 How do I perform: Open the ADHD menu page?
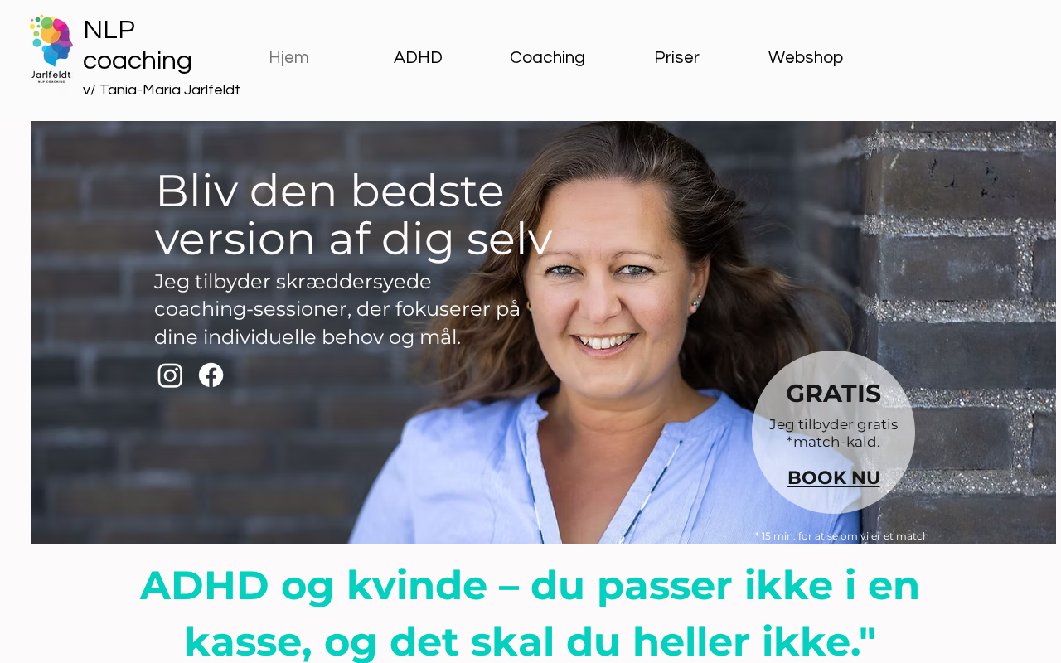418,58
